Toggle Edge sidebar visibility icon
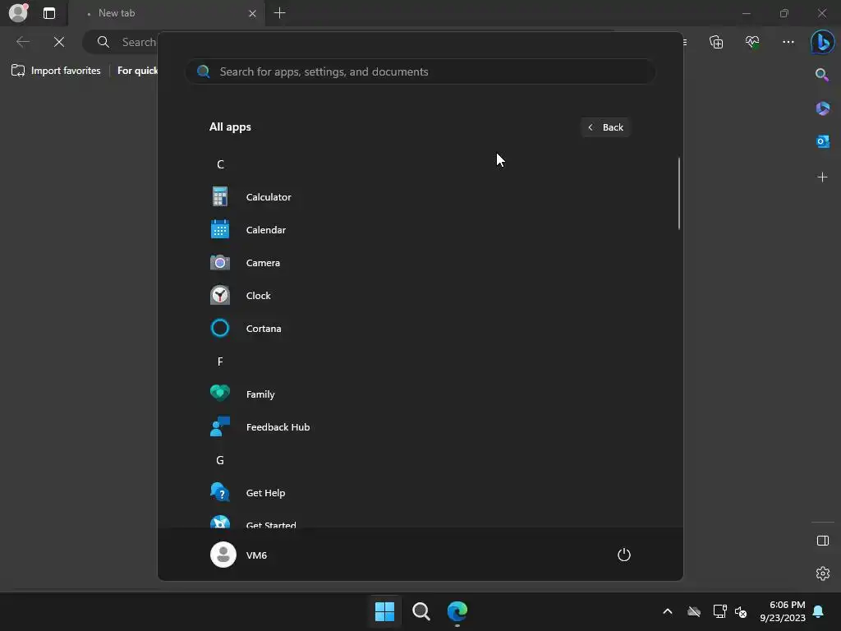This screenshot has height=631, width=841. click(822, 541)
